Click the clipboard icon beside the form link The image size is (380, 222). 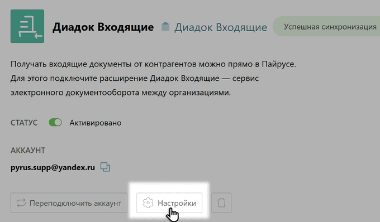(165, 26)
